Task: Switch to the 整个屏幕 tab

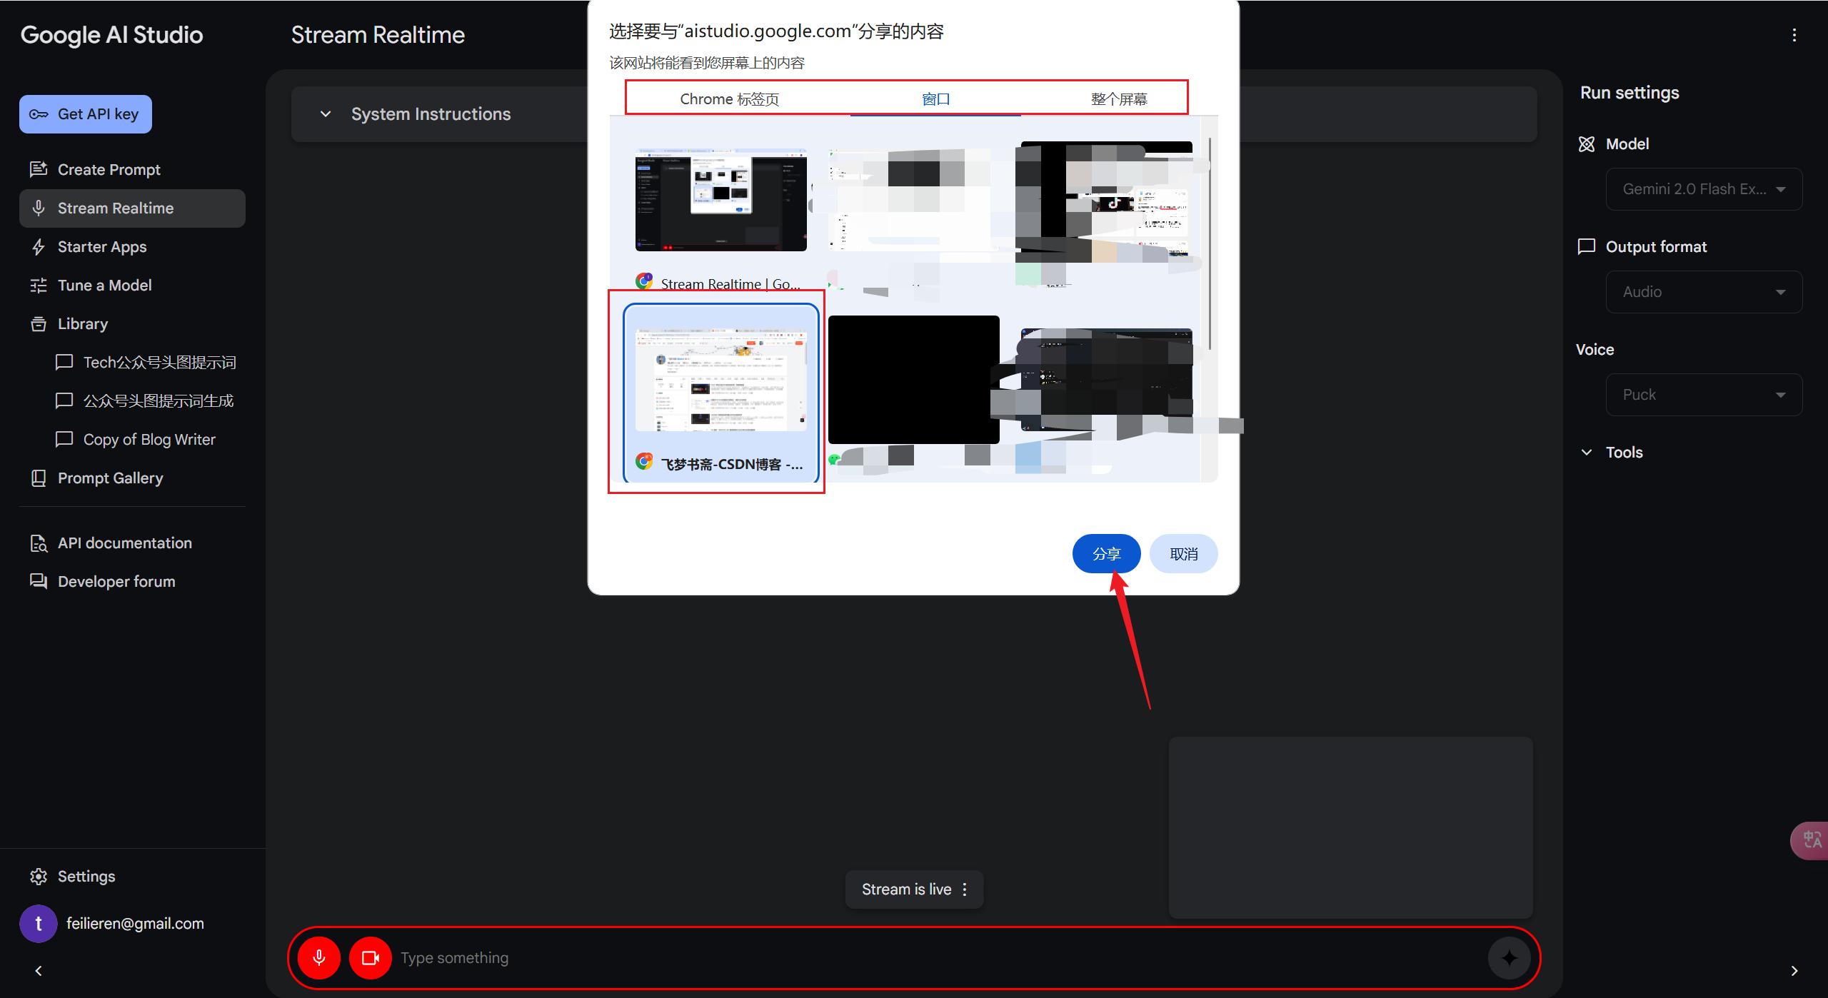Action: (x=1119, y=99)
